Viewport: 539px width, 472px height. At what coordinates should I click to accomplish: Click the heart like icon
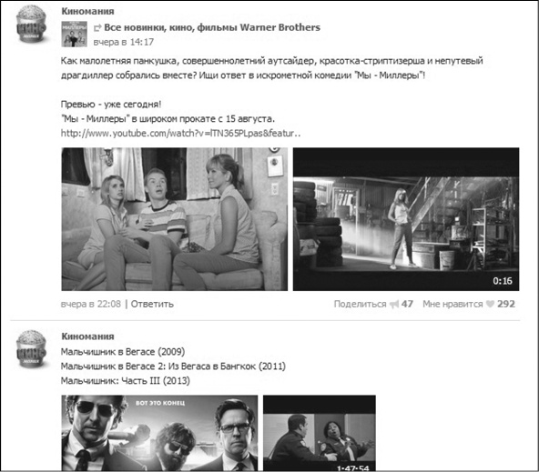(x=490, y=304)
